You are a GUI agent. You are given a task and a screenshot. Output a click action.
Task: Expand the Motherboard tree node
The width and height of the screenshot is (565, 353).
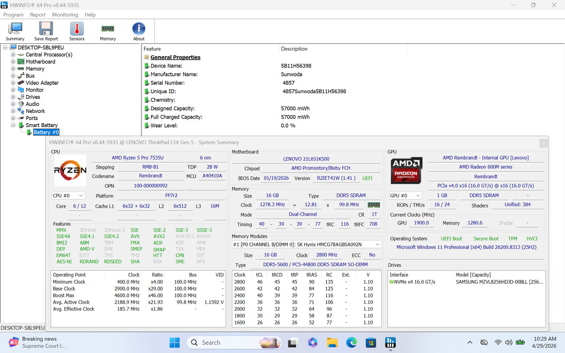[x=13, y=62]
